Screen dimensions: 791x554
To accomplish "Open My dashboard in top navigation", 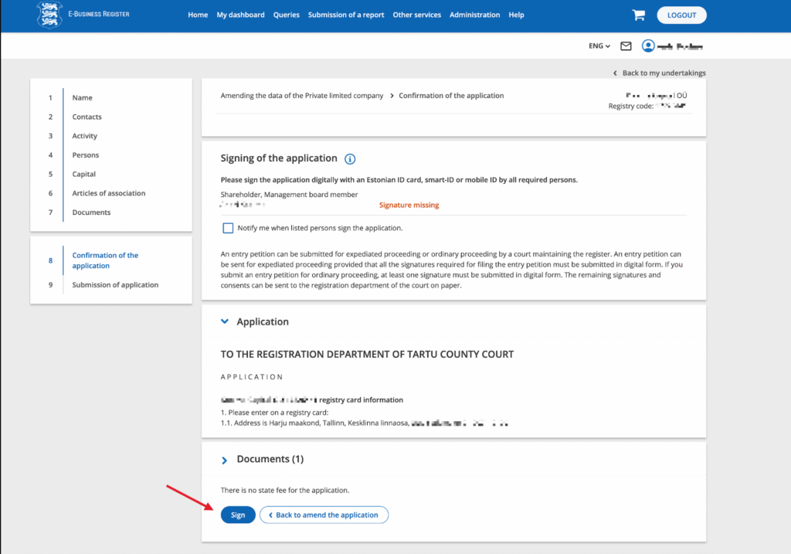I will coord(240,15).
